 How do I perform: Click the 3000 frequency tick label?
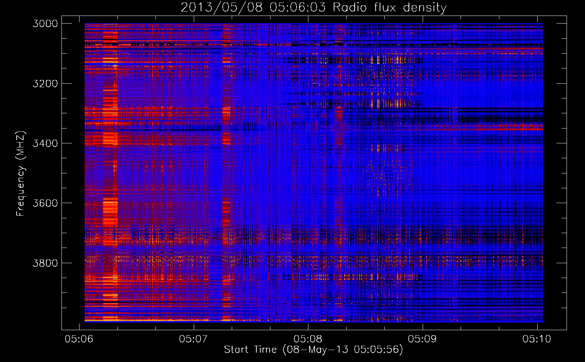pyautogui.click(x=45, y=24)
